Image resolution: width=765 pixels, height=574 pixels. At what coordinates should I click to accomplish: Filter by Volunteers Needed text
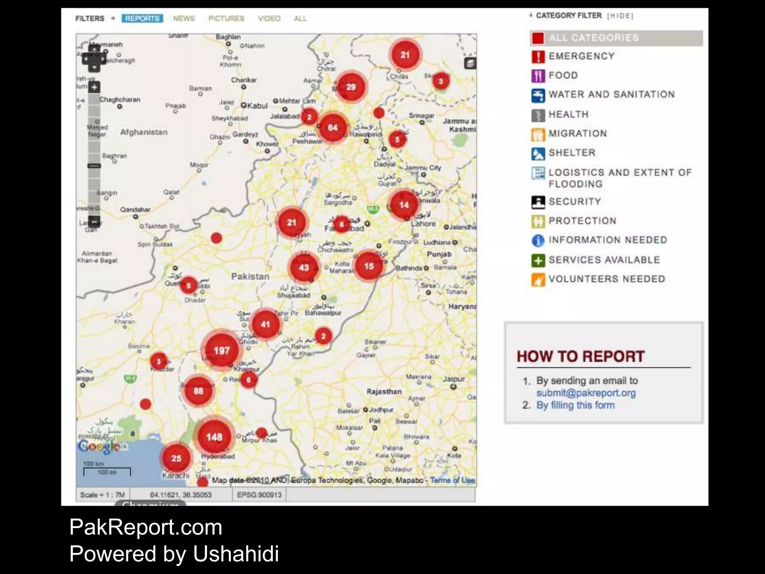[607, 279]
